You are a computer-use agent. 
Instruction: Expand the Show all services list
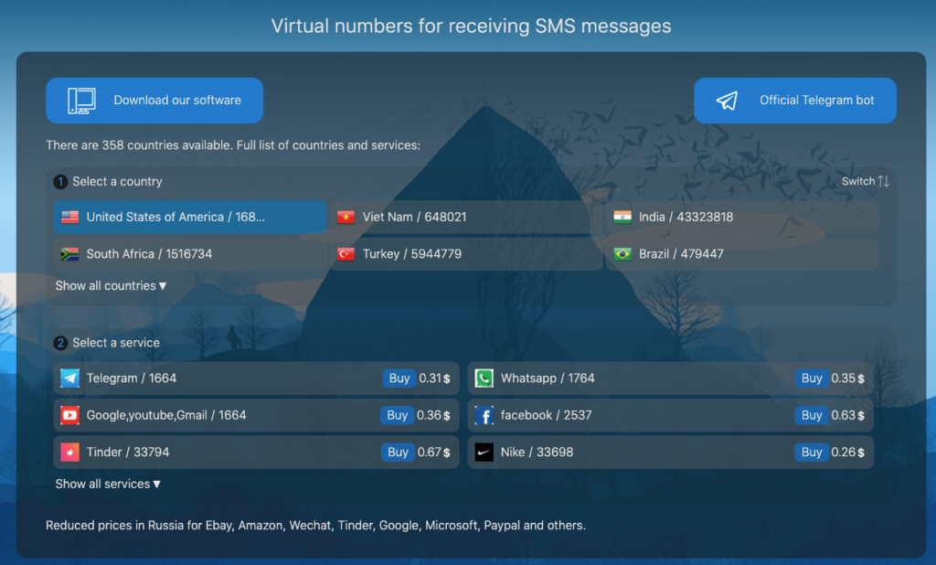(x=107, y=484)
